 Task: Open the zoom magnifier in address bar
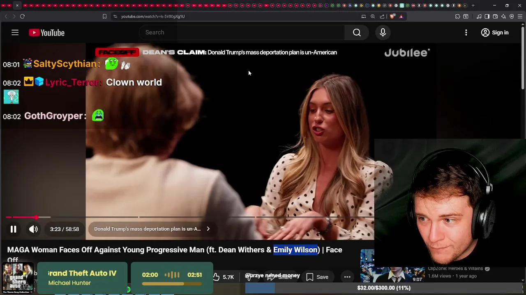point(373,16)
